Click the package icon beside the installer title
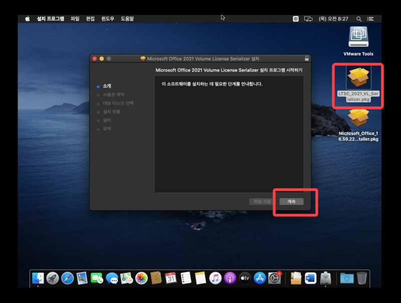The height and width of the screenshot is (303, 401). click(143, 59)
